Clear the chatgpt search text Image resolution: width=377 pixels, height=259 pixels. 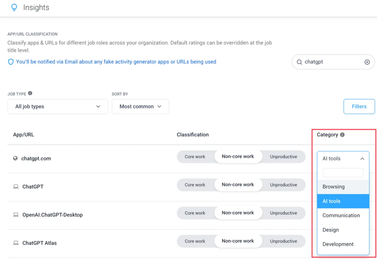pyautogui.click(x=367, y=62)
